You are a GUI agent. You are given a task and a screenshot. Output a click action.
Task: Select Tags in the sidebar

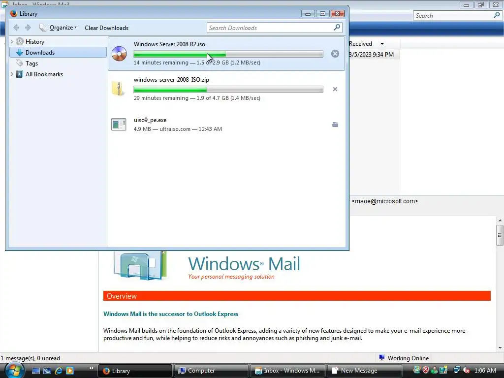pos(31,63)
